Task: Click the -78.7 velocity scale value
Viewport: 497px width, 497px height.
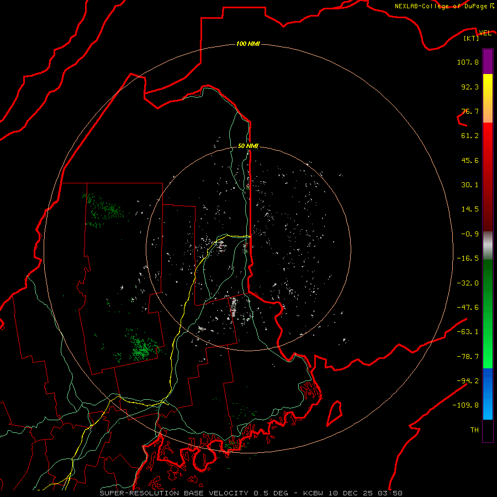Action: pos(468,357)
